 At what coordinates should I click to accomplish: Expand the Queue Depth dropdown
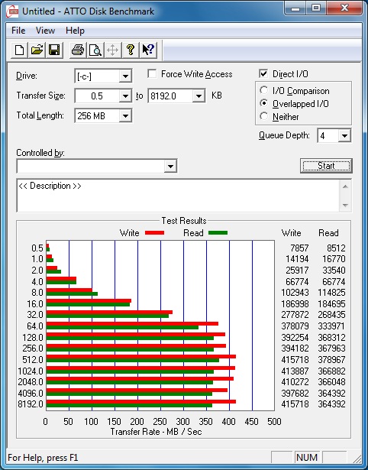coord(344,136)
